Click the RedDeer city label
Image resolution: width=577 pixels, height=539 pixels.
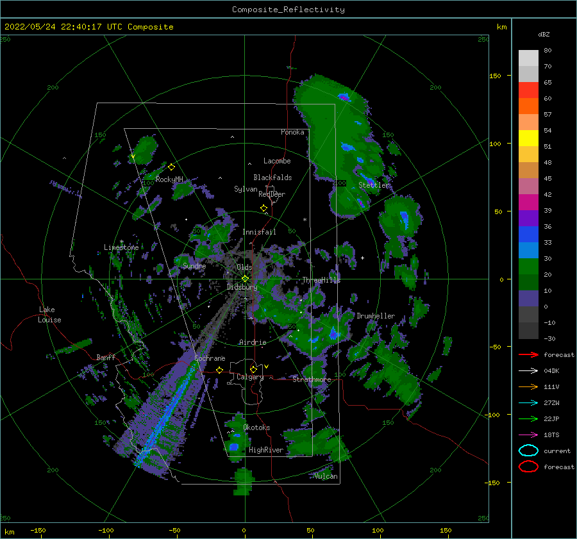272,194
